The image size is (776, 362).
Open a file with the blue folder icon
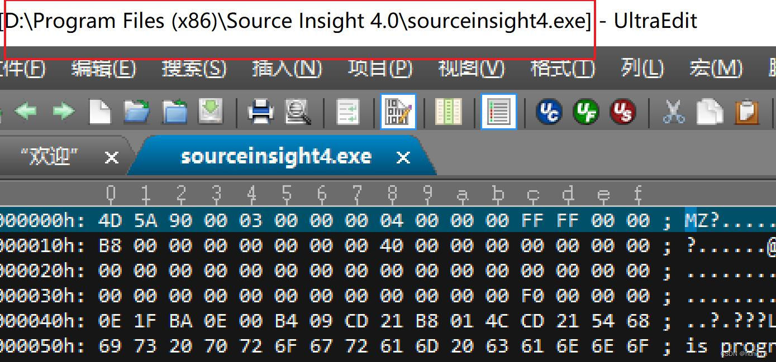coord(136,112)
